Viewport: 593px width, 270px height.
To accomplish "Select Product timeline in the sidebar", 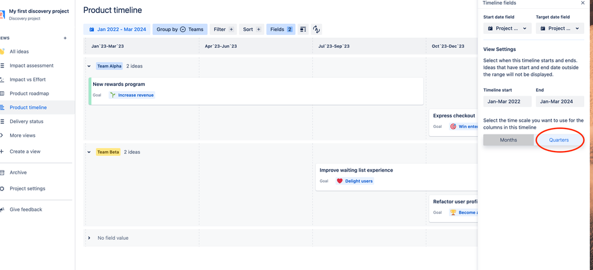I will tap(28, 108).
